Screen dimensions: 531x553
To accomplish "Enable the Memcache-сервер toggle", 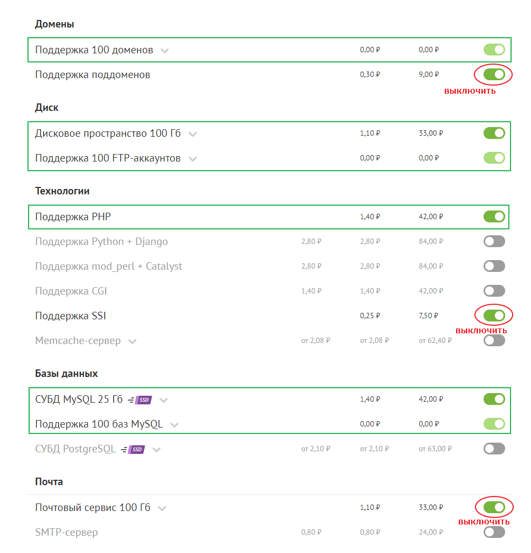I will 494,340.
